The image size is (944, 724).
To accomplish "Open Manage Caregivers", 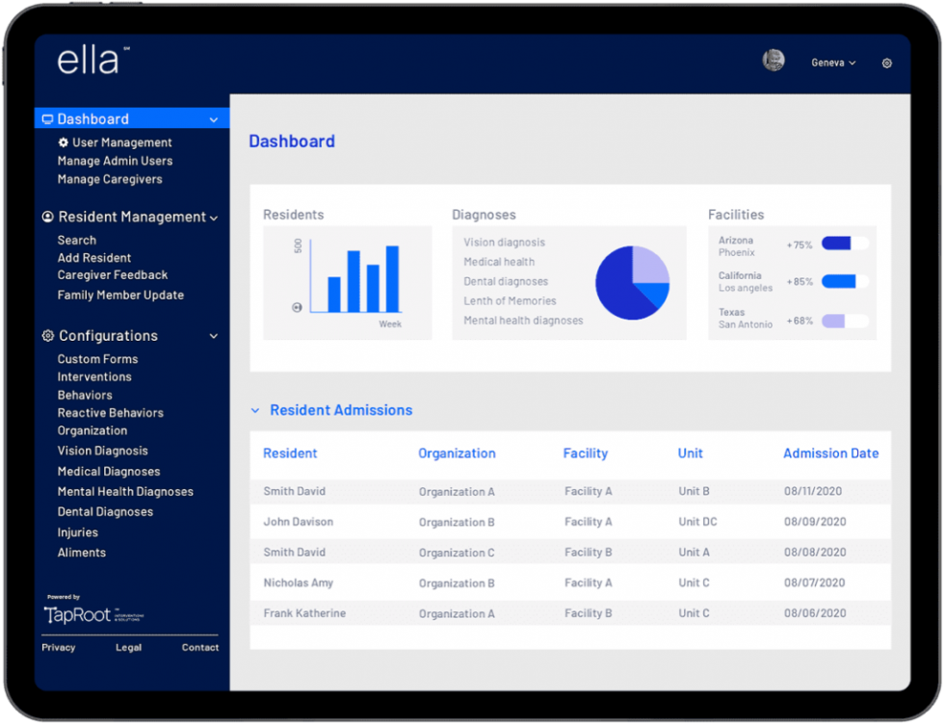I will (109, 179).
